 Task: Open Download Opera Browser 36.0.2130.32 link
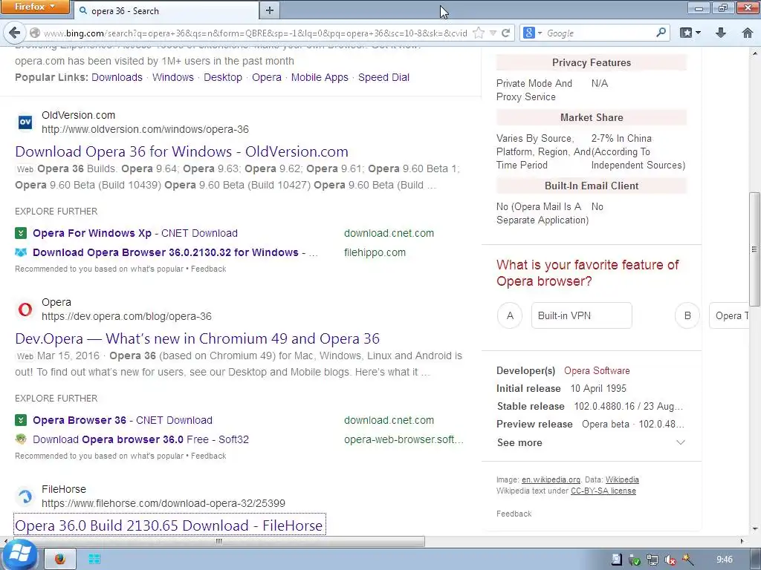point(175,252)
